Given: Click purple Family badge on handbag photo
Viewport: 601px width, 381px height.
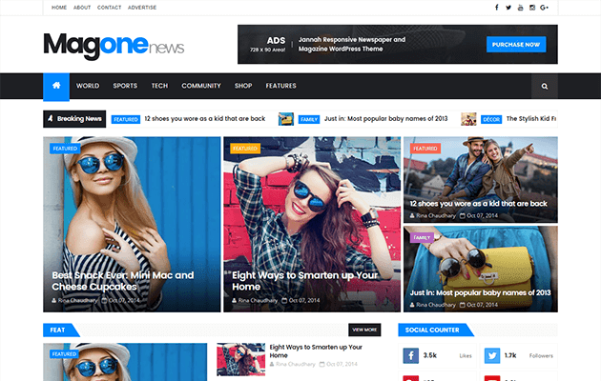Looking at the screenshot, I should pyautogui.click(x=422, y=237).
